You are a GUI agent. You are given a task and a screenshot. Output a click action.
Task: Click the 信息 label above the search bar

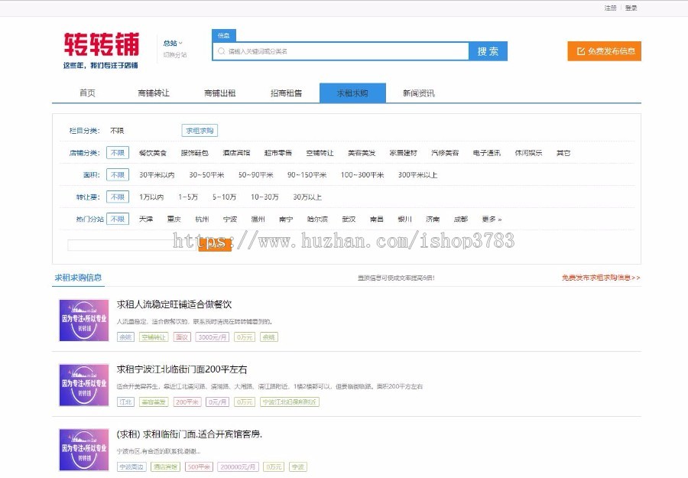point(224,34)
